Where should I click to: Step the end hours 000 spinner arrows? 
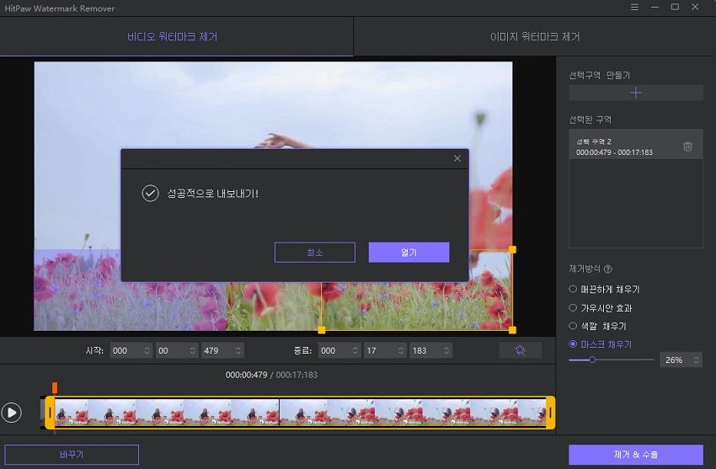pos(355,350)
